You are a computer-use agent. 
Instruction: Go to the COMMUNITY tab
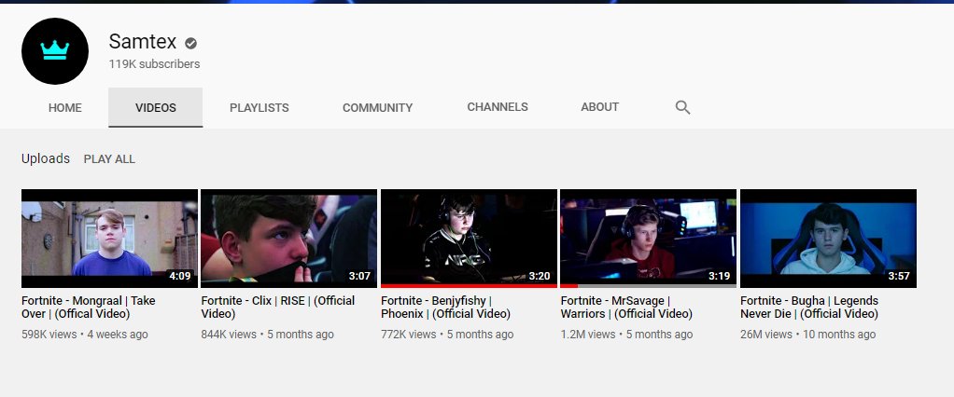tap(377, 107)
